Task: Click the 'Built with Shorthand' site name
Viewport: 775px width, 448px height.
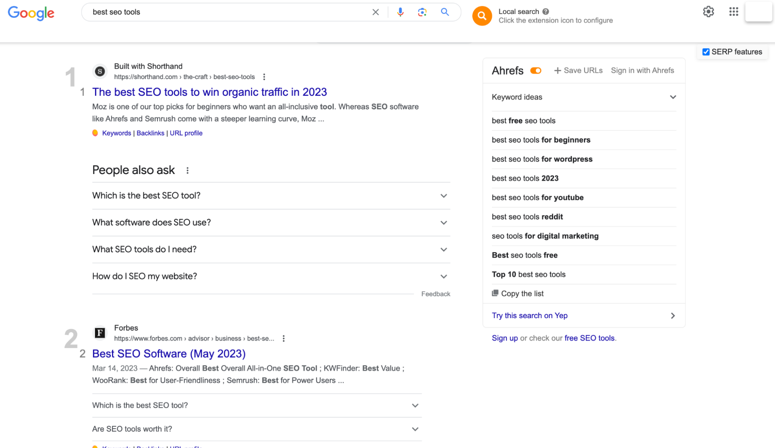Action: pyautogui.click(x=148, y=66)
